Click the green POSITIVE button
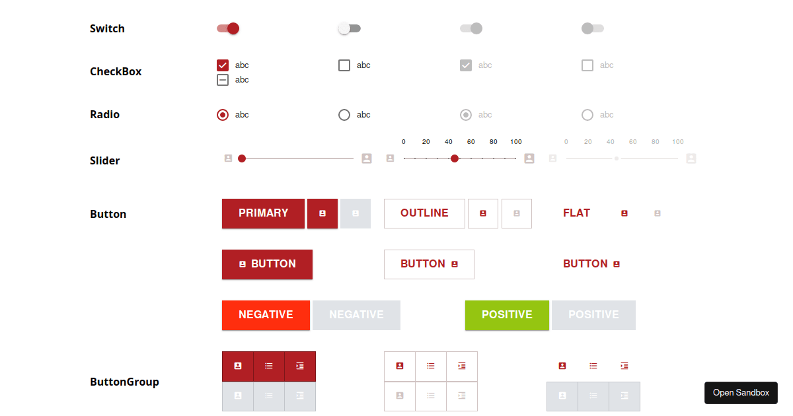Screen dimensions: 793x416 [x=507, y=315]
